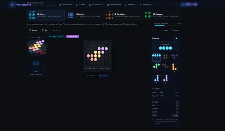Select the IQ Hexagon puzzle card

(x=162, y=15)
